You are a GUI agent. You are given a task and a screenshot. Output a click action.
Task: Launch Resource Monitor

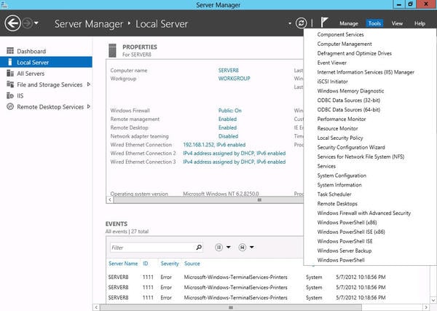(x=337, y=128)
